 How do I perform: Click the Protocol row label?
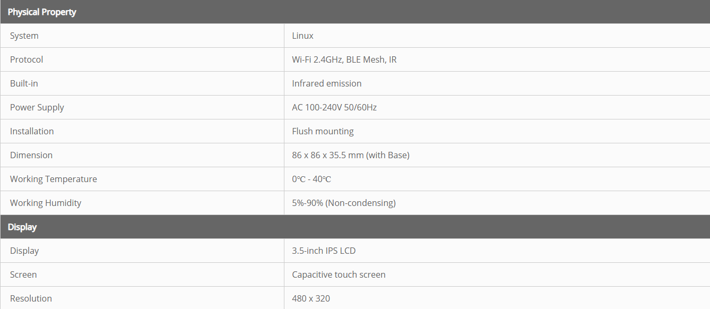click(27, 59)
